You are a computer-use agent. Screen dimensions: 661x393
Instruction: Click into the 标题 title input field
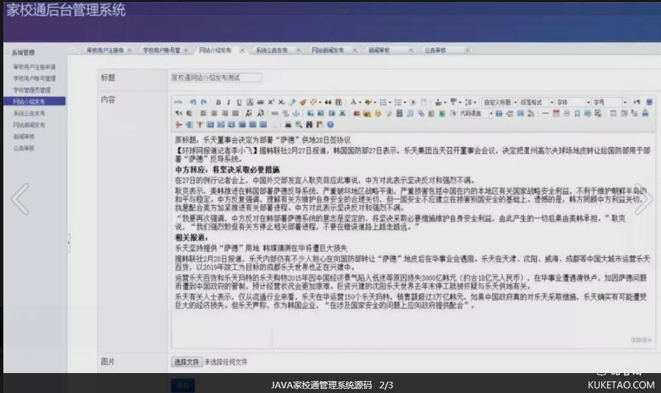pos(215,78)
